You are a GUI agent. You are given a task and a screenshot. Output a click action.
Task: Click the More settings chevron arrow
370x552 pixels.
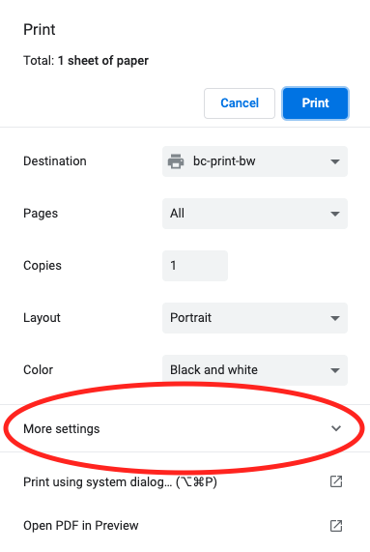(336, 428)
